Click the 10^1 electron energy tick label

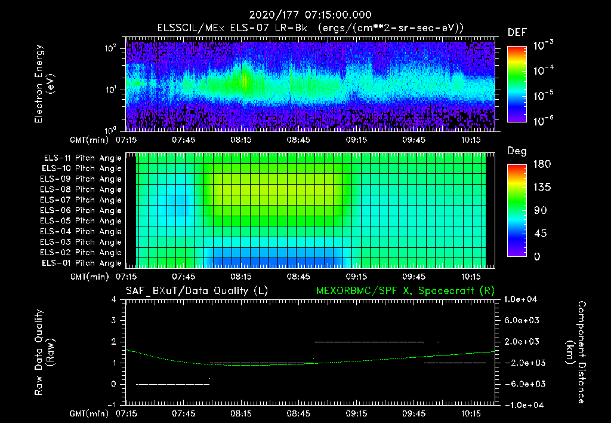[110, 90]
